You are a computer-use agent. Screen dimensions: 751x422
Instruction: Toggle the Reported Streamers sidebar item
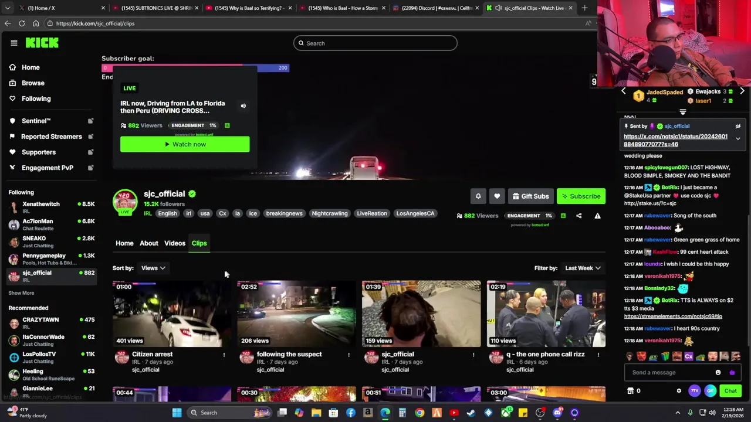click(x=90, y=137)
